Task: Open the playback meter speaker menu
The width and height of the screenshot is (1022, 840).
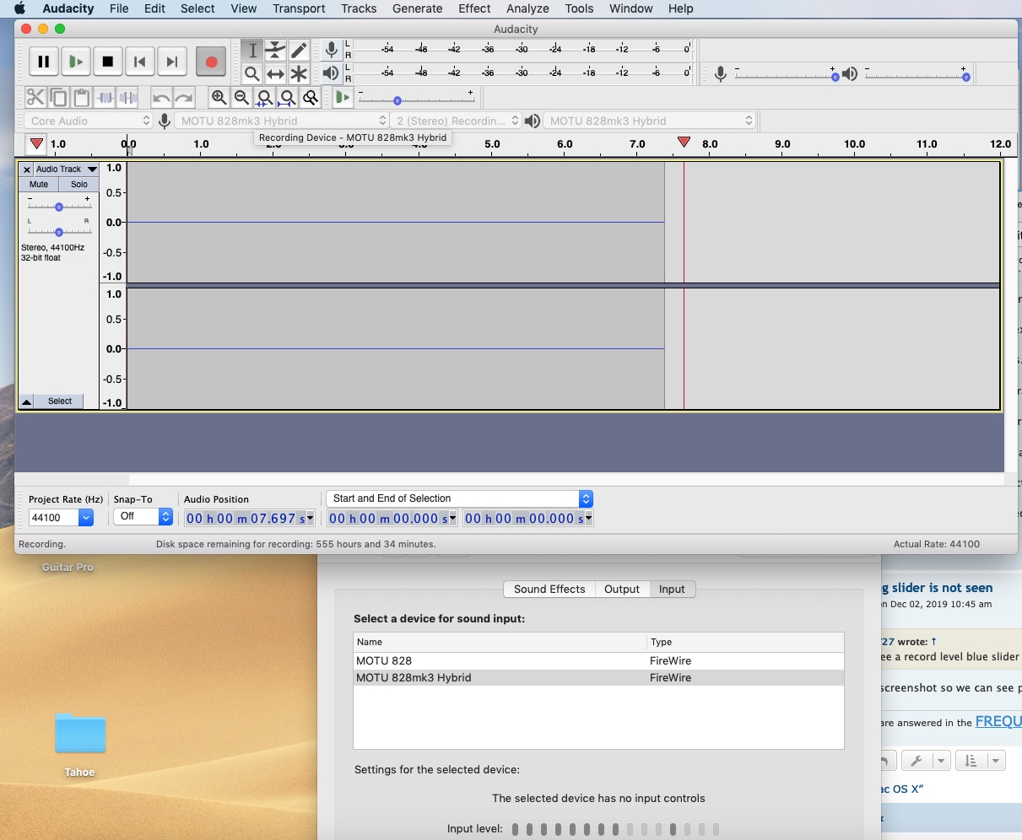Action: [332, 74]
